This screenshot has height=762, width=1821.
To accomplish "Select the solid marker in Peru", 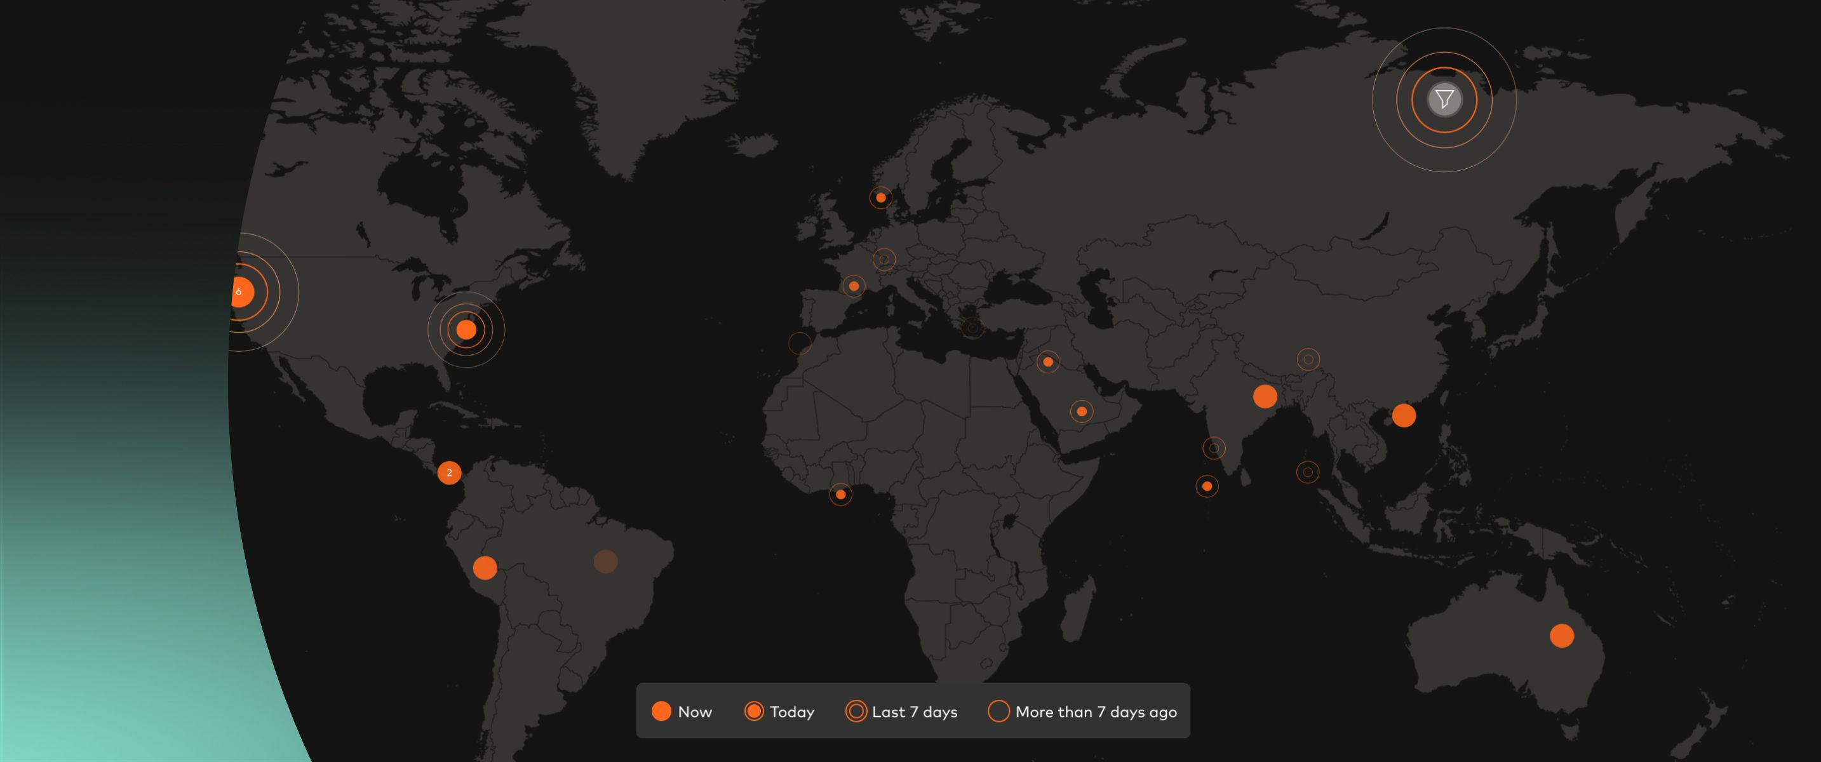I will pos(485,568).
